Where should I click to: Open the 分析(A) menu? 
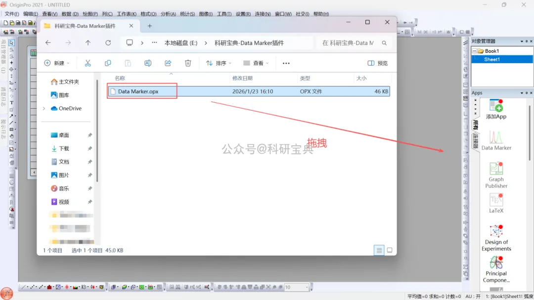(168, 14)
